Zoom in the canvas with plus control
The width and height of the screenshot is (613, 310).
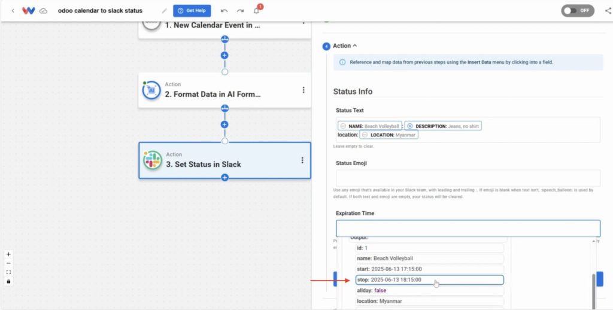coord(8,254)
